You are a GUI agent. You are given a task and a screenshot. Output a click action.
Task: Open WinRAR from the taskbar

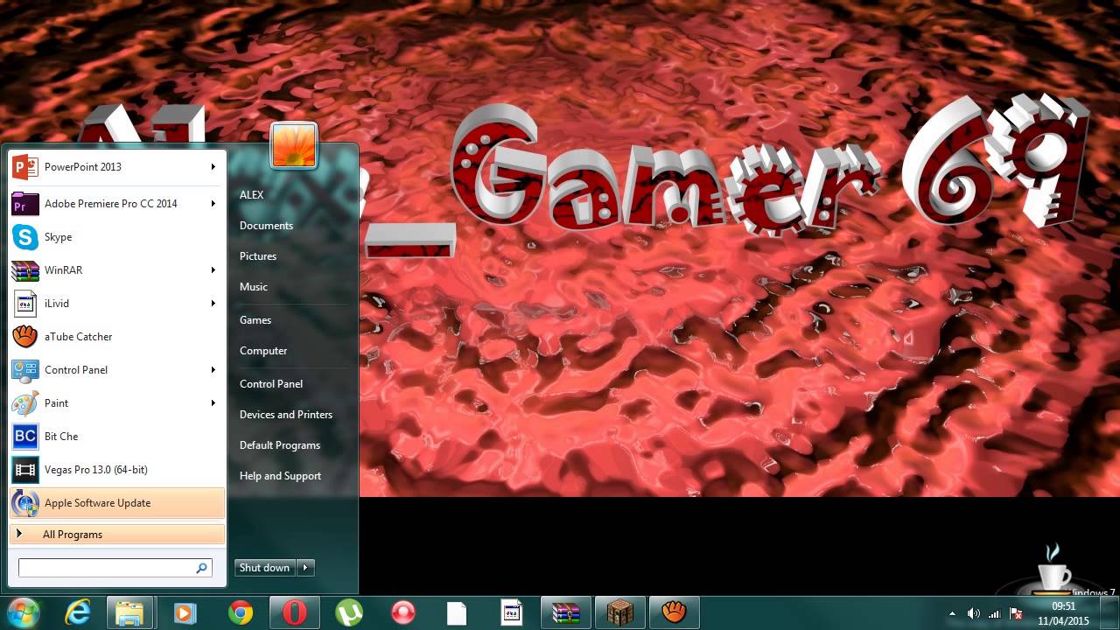(565, 612)
